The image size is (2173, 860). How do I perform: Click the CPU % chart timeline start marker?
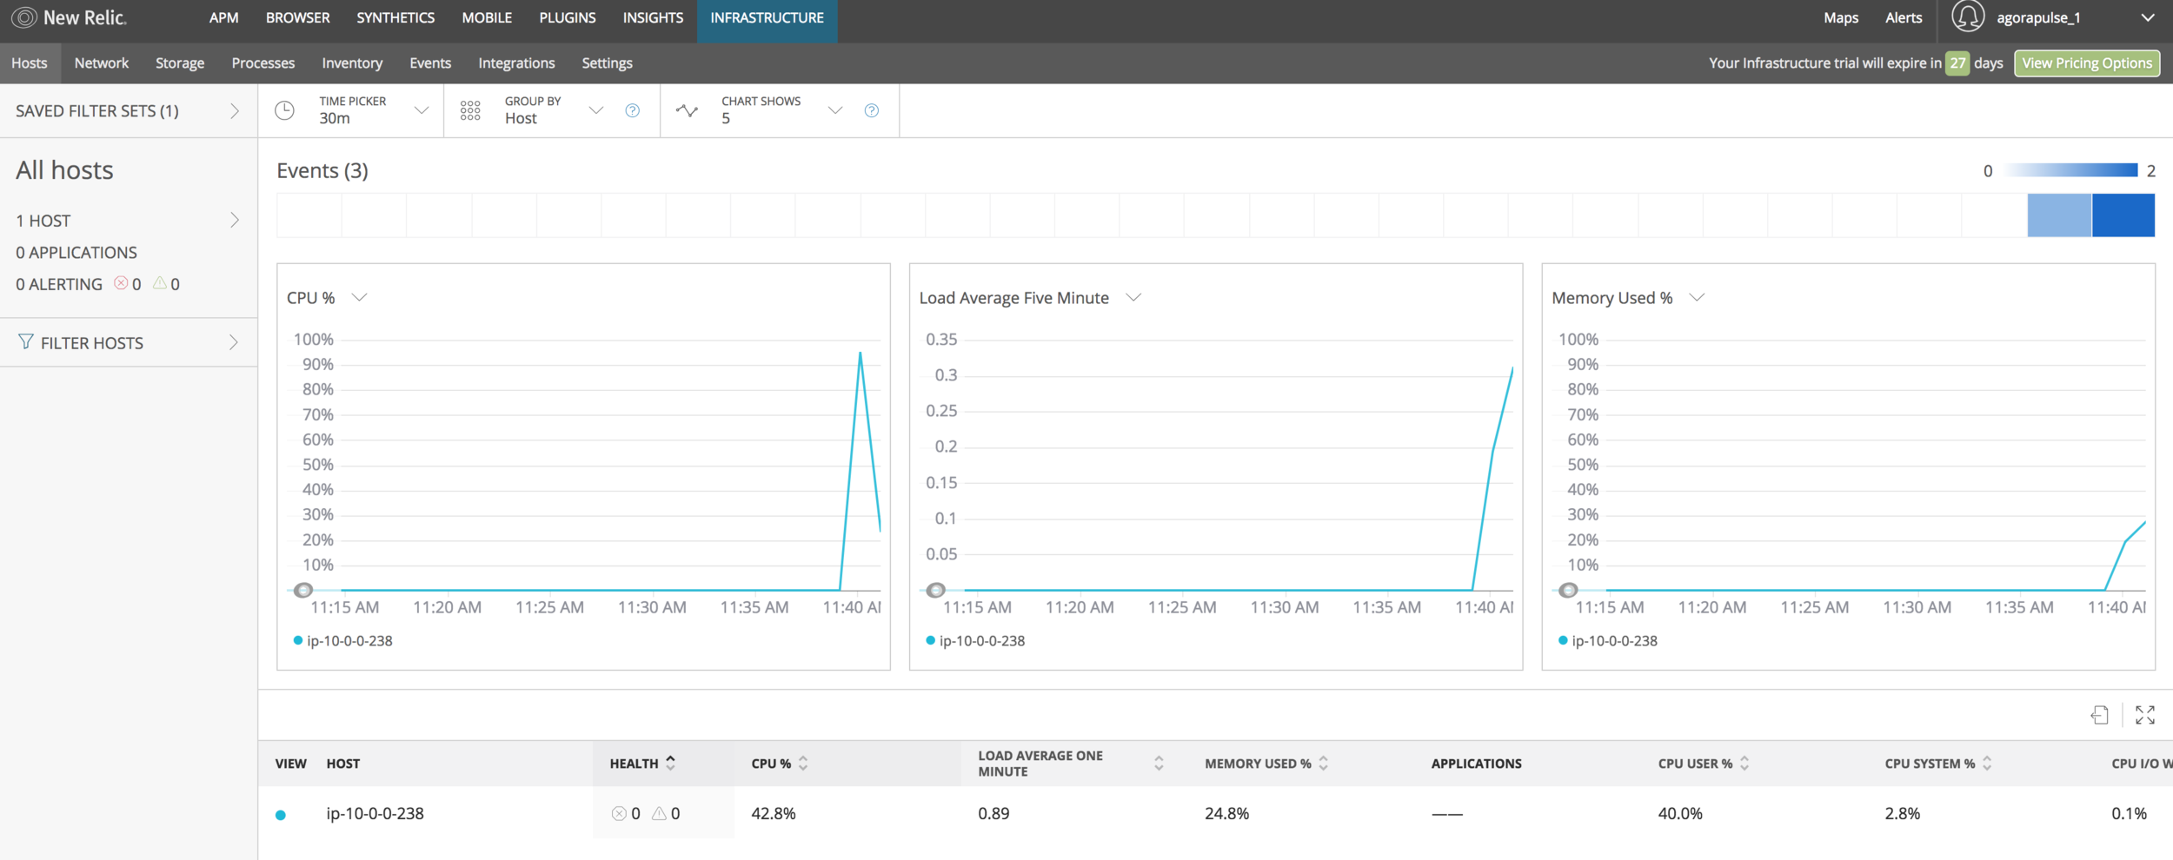pyautogui.click(x=302, y=590)
